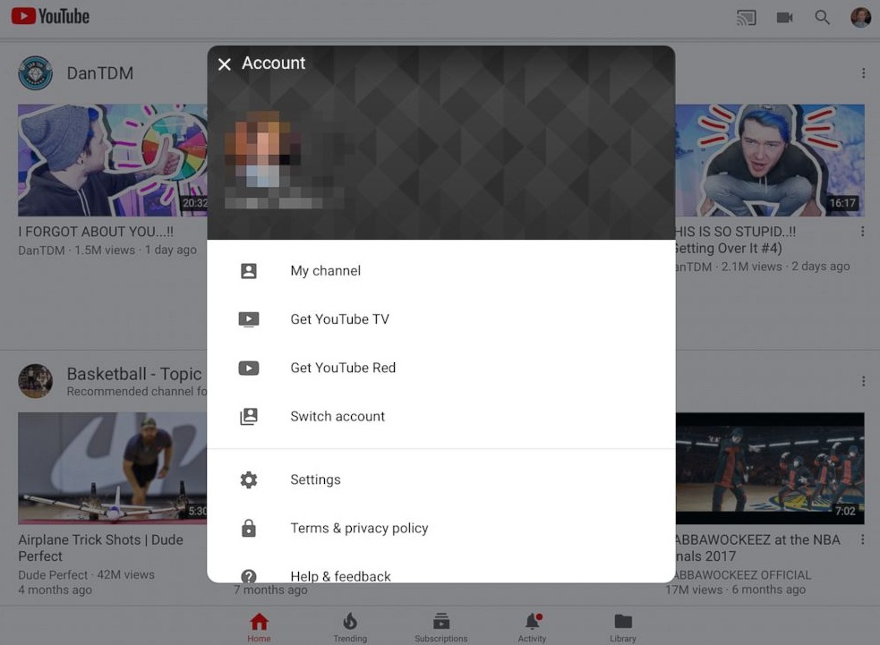Open the Cast to device icon
The width and height of the screenshot is (880, 645).
pyautogui.click(x=747, y=18)
